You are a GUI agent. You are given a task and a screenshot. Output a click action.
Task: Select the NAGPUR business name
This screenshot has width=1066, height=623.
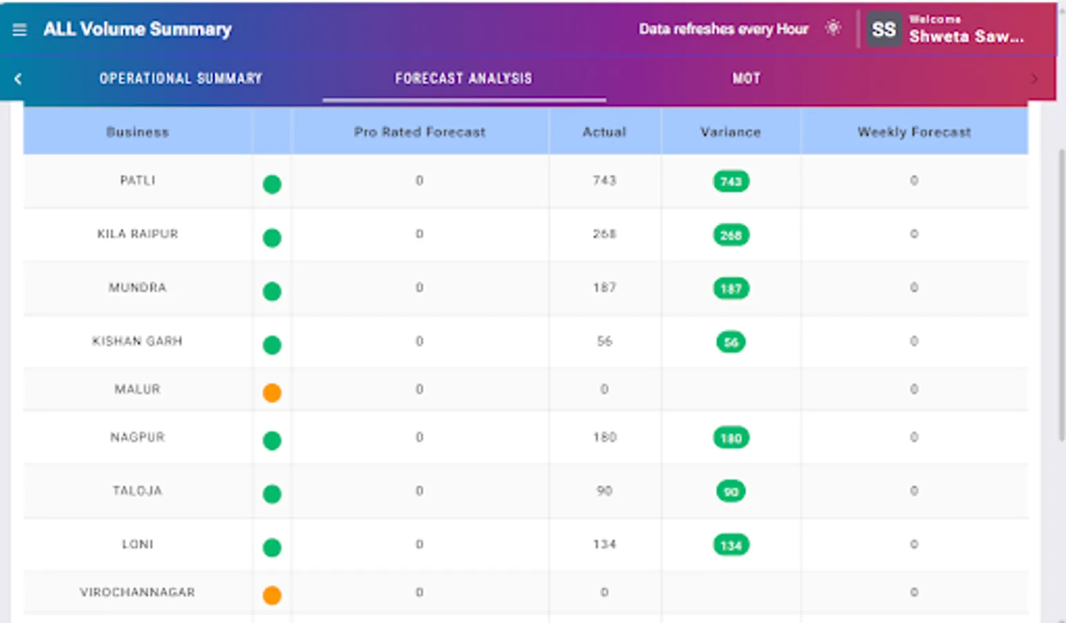click(138, 437)
